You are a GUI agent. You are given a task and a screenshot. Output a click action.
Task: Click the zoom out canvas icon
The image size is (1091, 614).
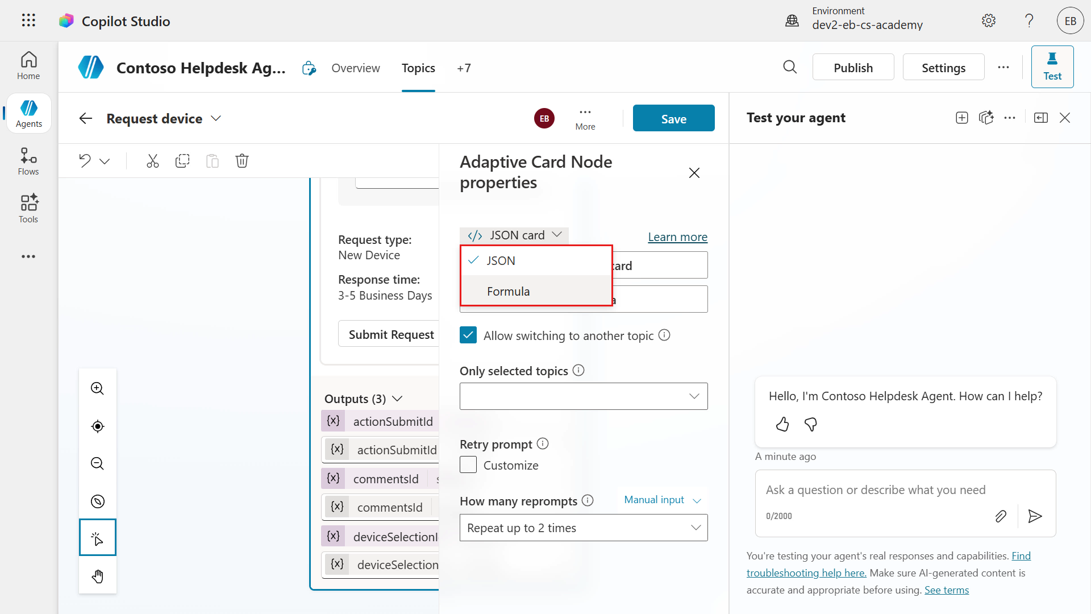coord(98,464)
